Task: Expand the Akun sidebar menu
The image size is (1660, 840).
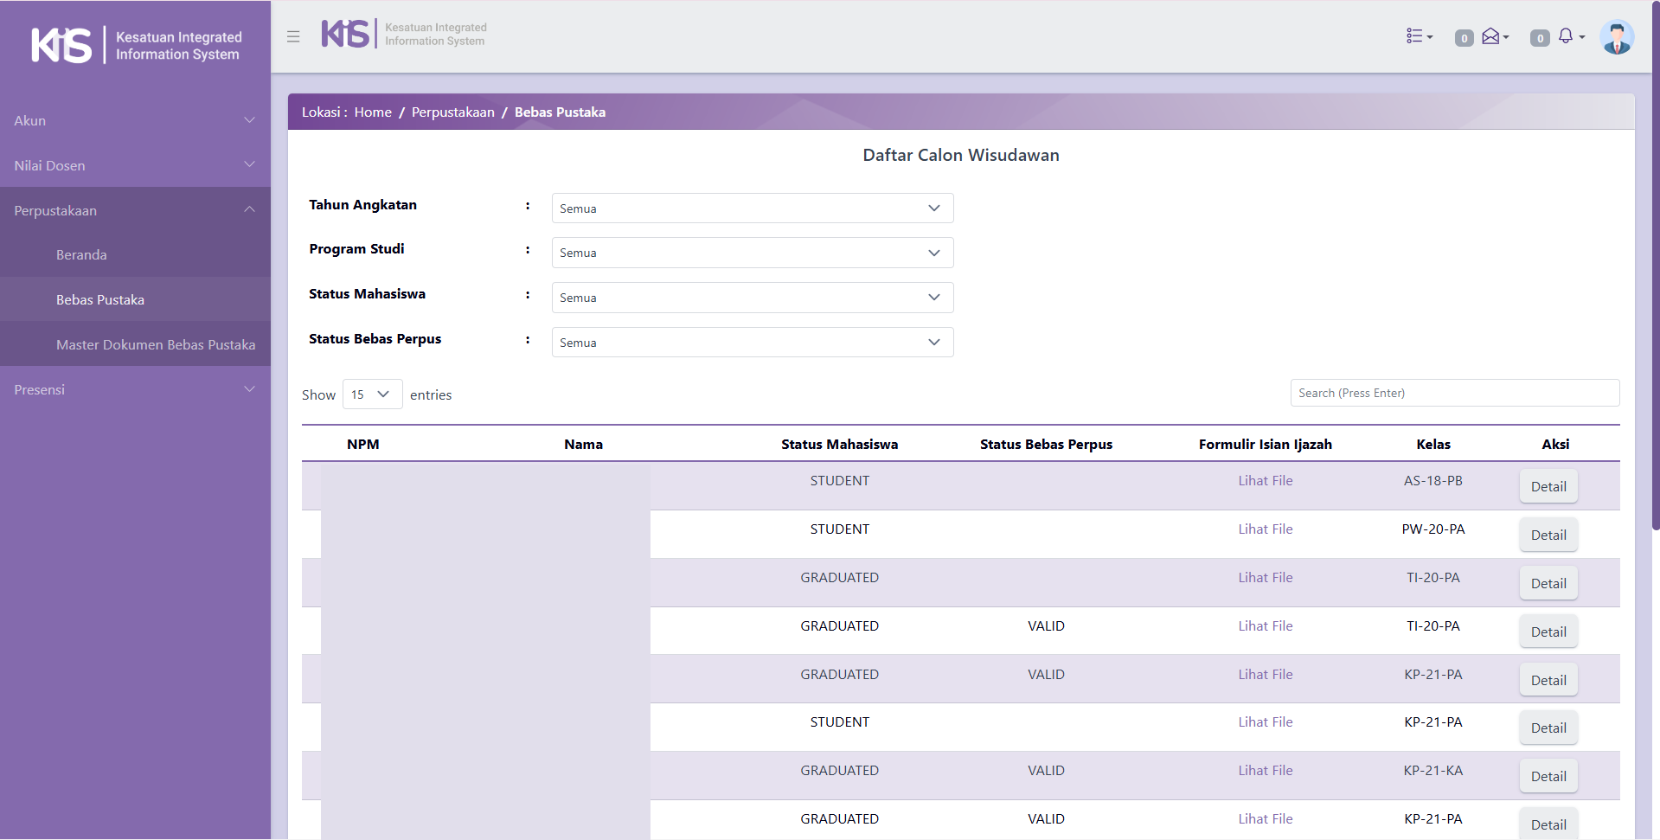Action: point(135,121)
